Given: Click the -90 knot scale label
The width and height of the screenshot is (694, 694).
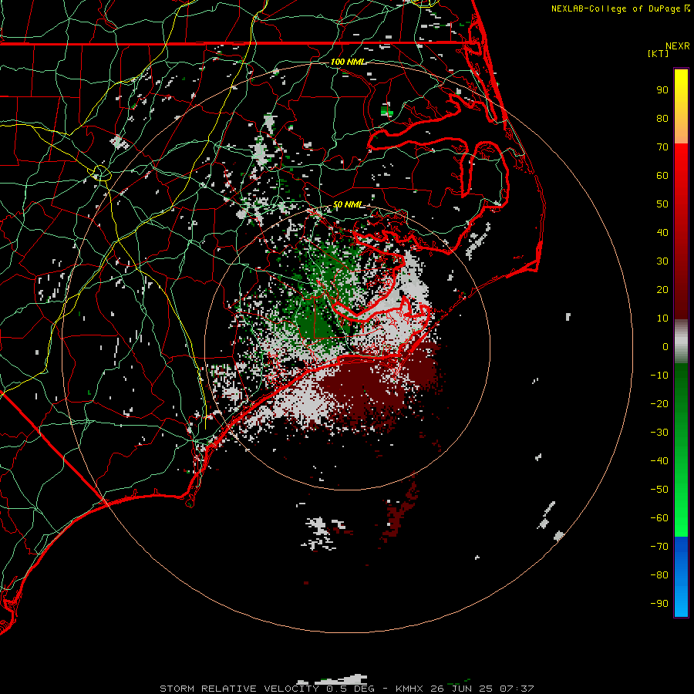Looking at the screenshot, I should (659, 604).
